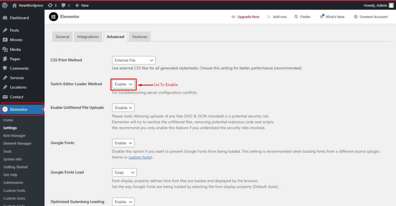Click the Elementor icon in sidebar
The image size is (396, 206).
tap(5, 109)
